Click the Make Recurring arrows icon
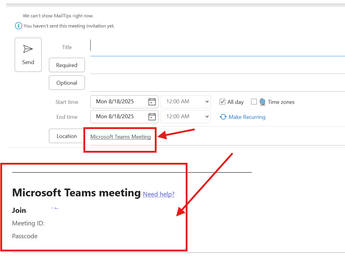This screenshot has height=264, width=345. [x=223, y=117]
